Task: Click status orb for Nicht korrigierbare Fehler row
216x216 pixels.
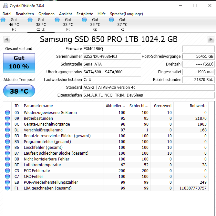Action: [7, 159]
